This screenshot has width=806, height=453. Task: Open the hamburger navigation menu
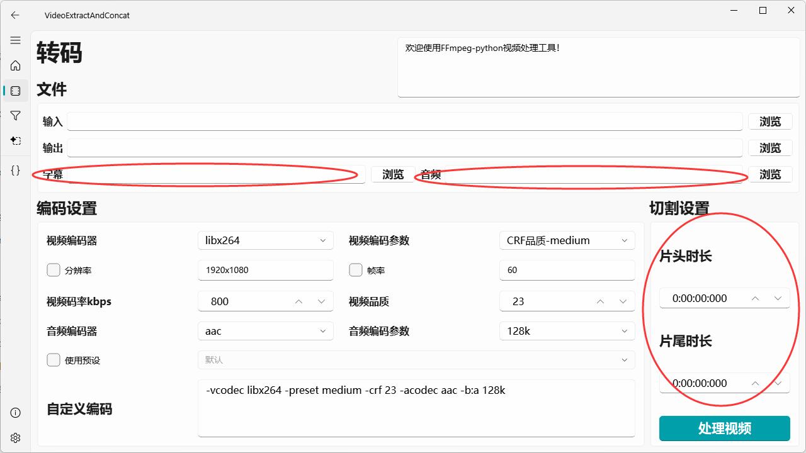pos(16,40)
